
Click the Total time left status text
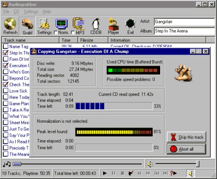pyautogui.click(x=75, y=173)
